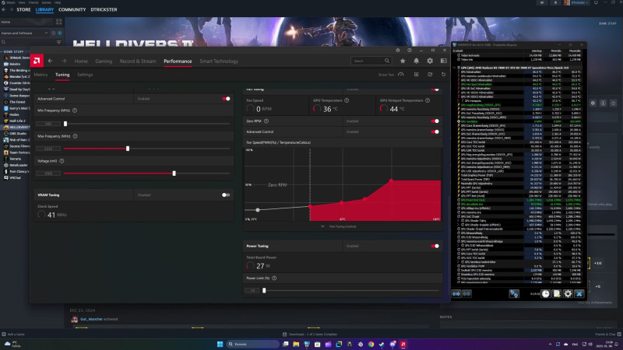Collapse SOME STUFF collection in Steam

pos(2,51)
